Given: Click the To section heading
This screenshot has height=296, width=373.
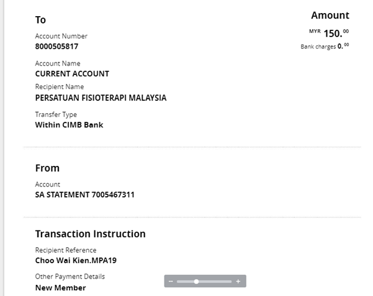Looking at the screenshot, I should click(40, 20).
